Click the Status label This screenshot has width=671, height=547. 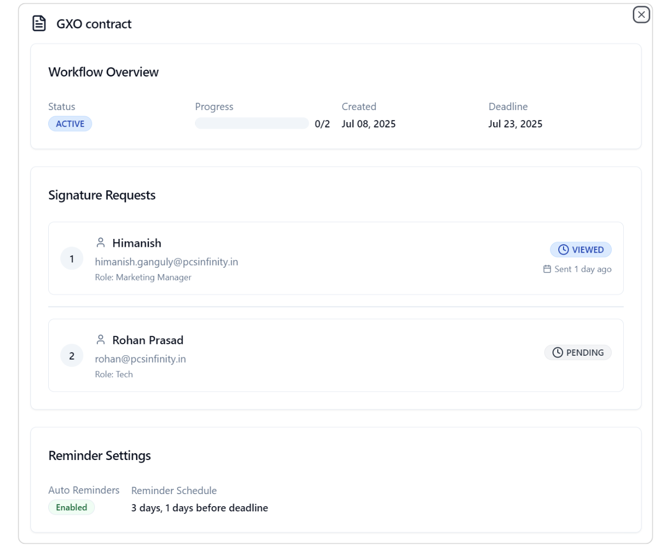click(62, 106)
